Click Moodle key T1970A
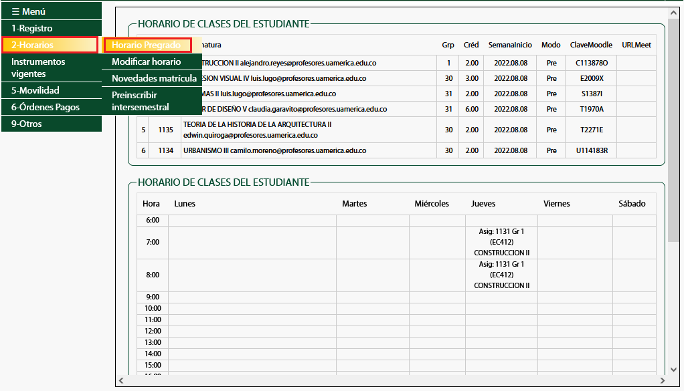The image size is (684, 391). [x=592, y=110]
